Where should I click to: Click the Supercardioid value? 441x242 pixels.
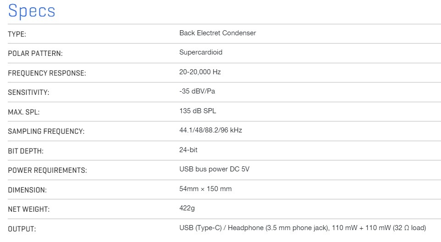coord(201,52)
